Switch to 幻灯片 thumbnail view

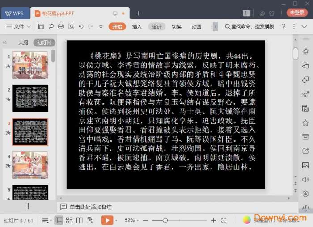[44, 42]
